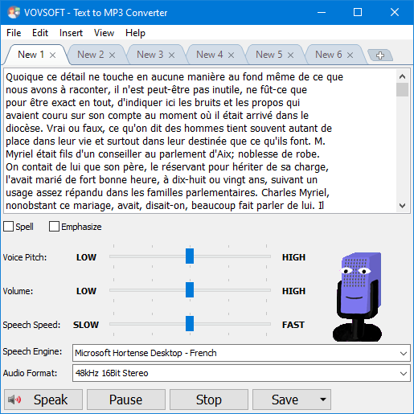
Task: Open the Help menu
Action: pos(135,33)
